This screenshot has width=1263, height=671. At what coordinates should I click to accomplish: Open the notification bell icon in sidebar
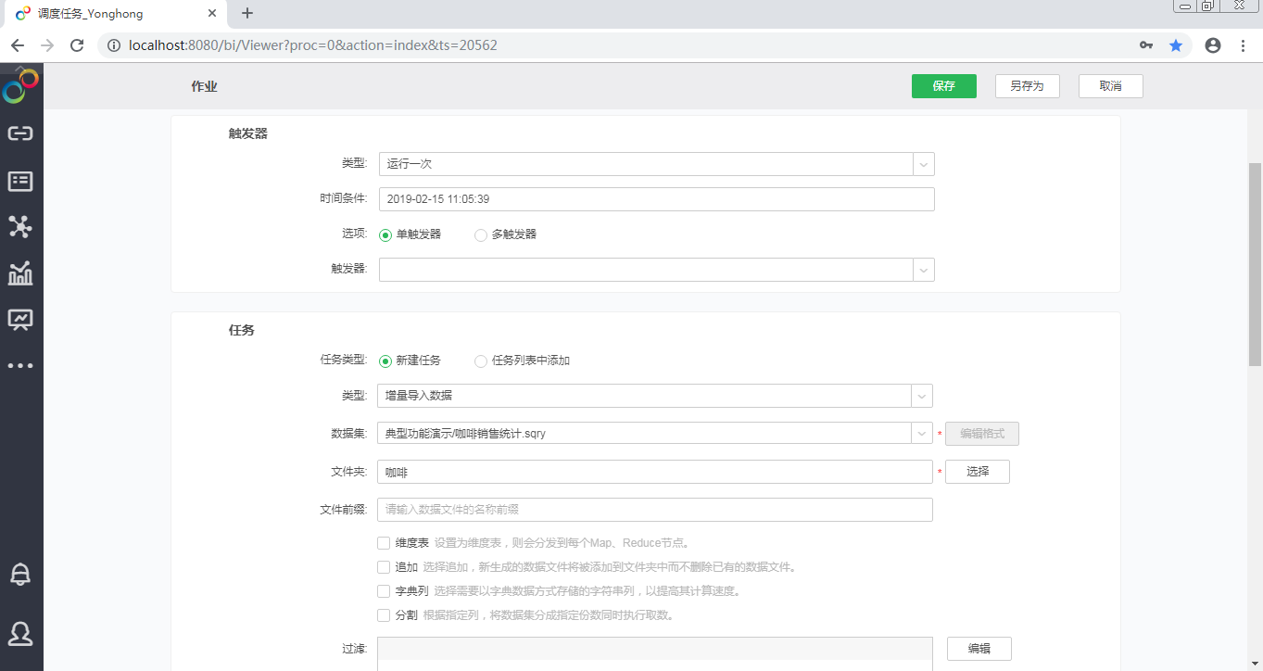(x=20, y=574)
